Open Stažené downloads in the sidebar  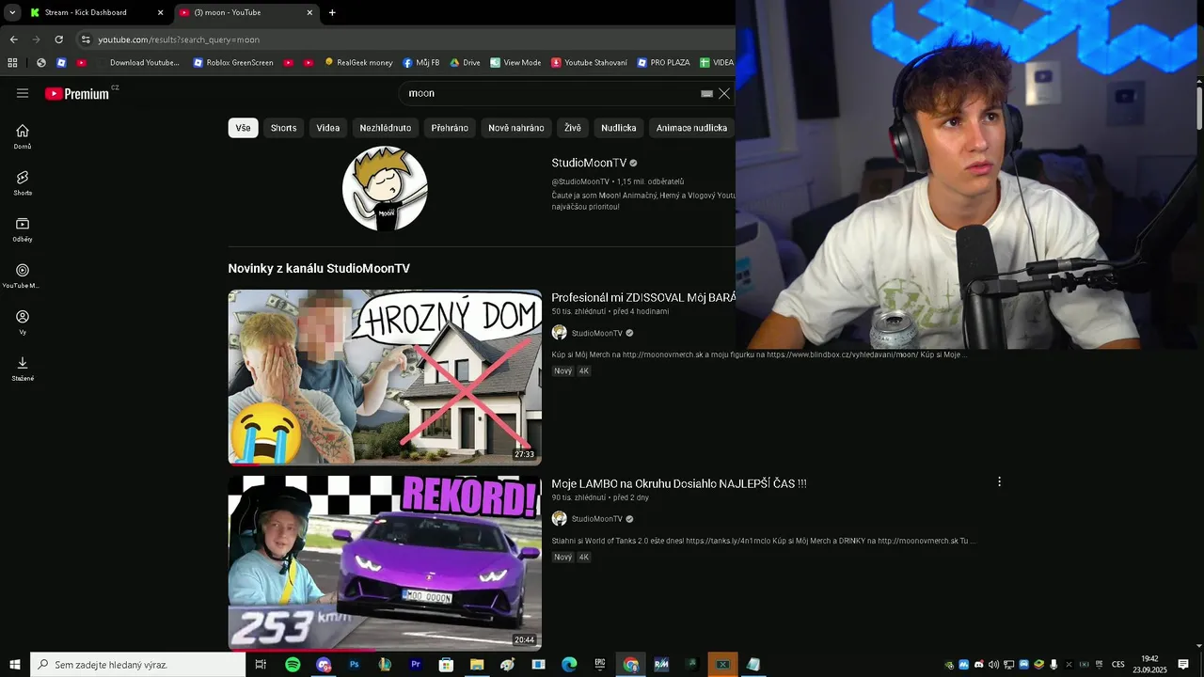(x=23, y=369)
